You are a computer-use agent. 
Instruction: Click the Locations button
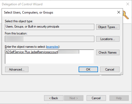(108, 39)
